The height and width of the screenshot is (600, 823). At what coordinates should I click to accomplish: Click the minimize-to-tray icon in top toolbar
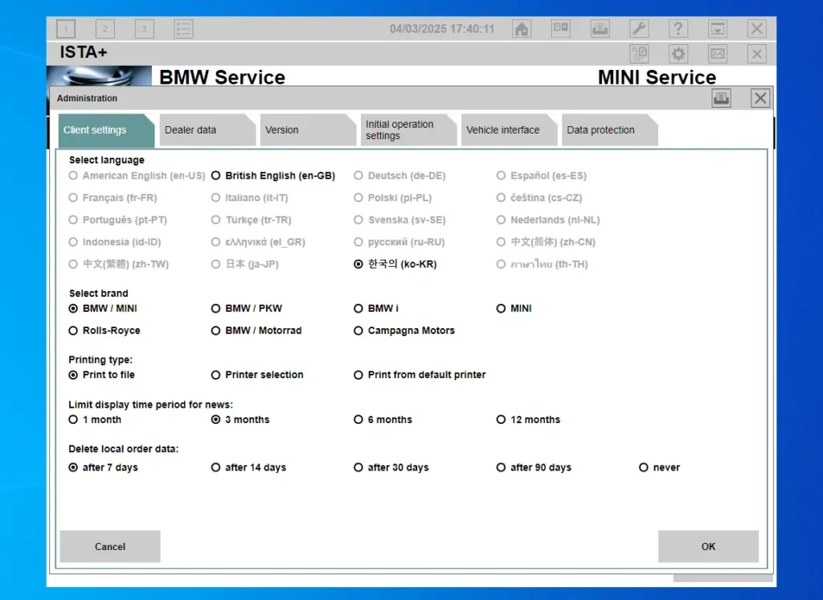[718, 28]
